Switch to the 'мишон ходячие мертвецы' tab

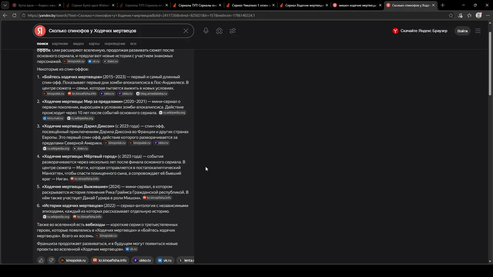point(357,5)
